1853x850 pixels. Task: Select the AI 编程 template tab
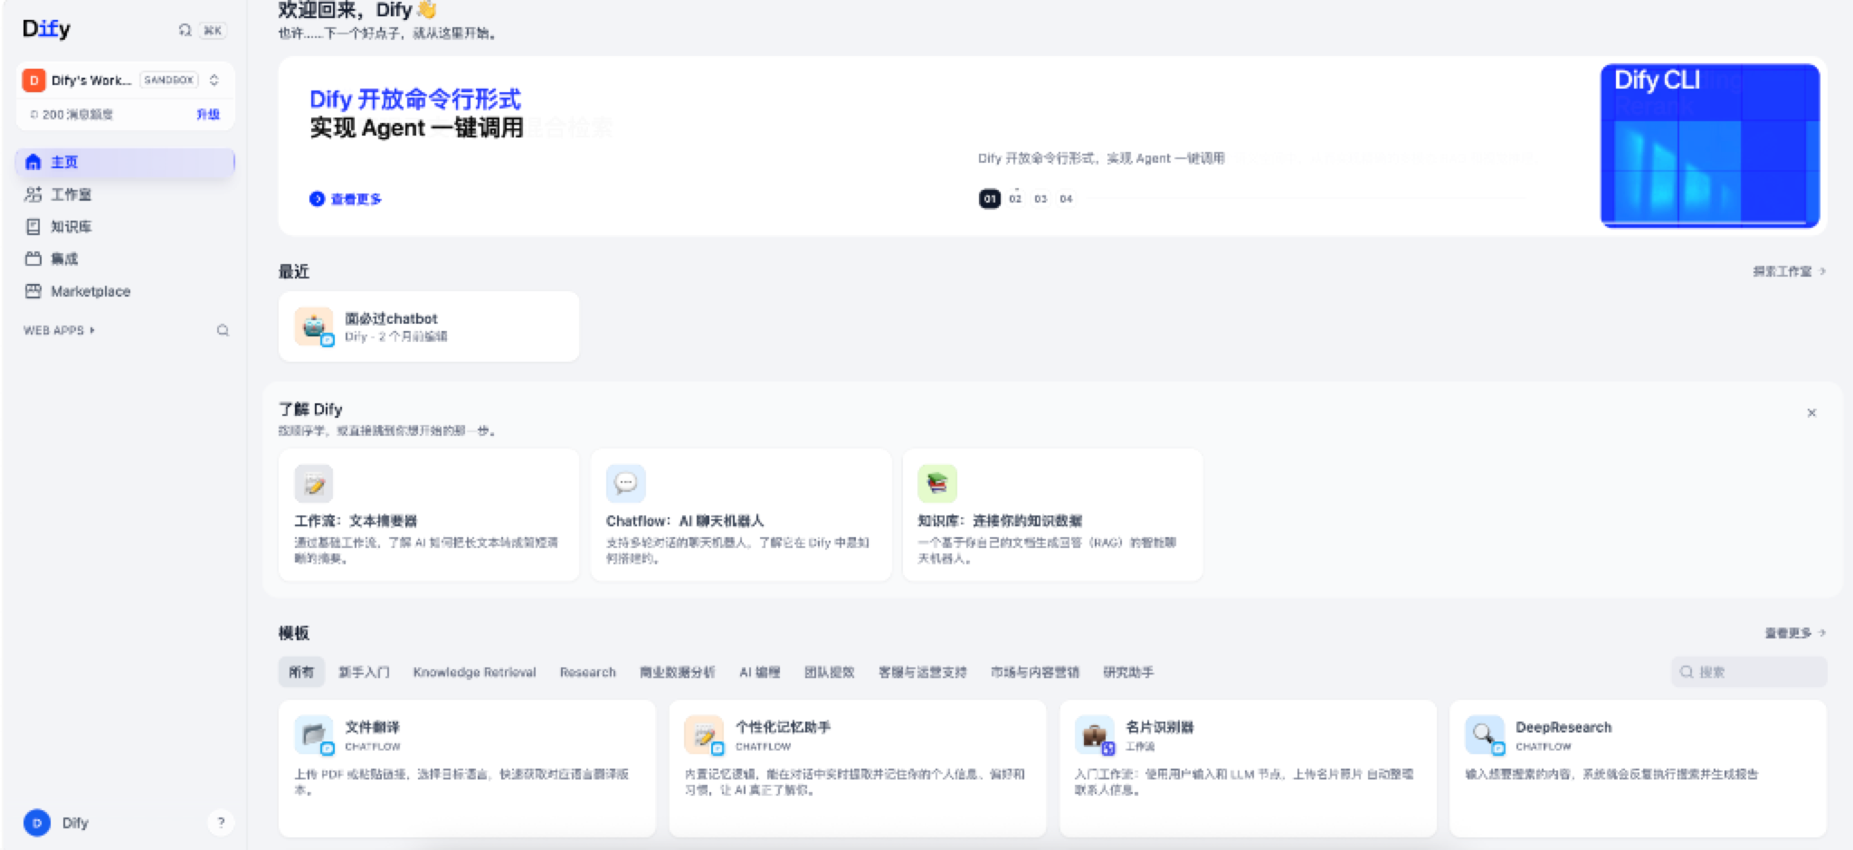click(759, 672)
